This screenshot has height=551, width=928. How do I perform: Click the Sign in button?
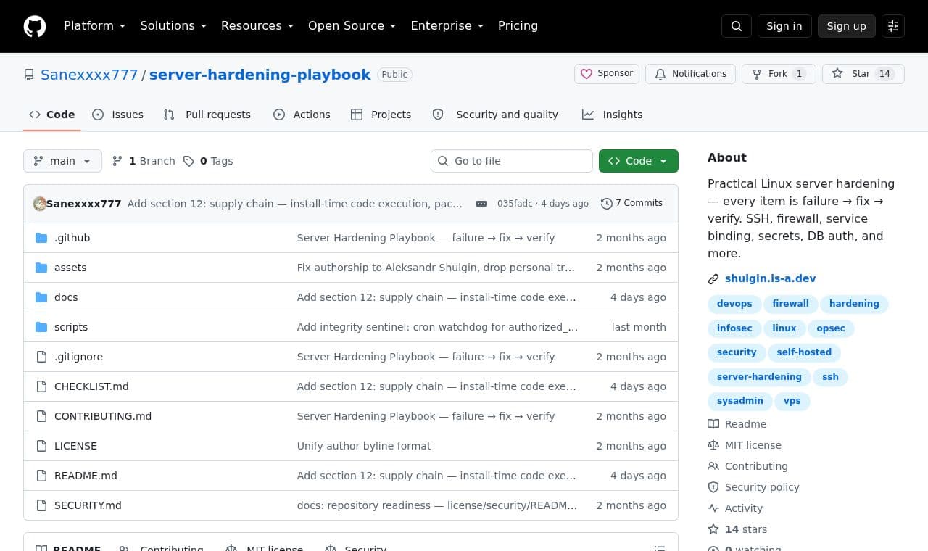click(784, 26)
